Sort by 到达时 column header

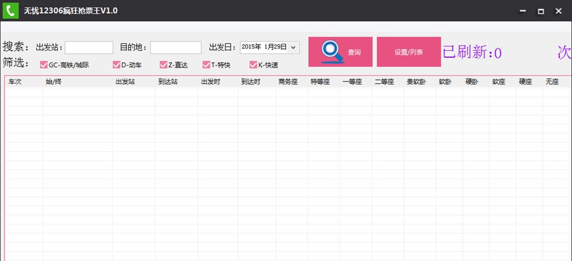[250, 82]
